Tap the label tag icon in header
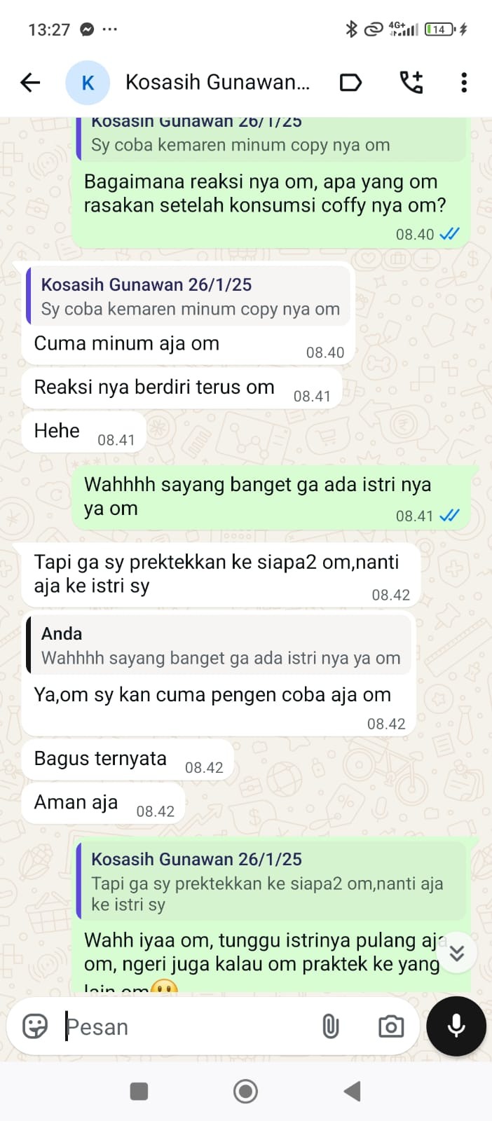Viewport: 492px width, 1121px height. (350, 83)
